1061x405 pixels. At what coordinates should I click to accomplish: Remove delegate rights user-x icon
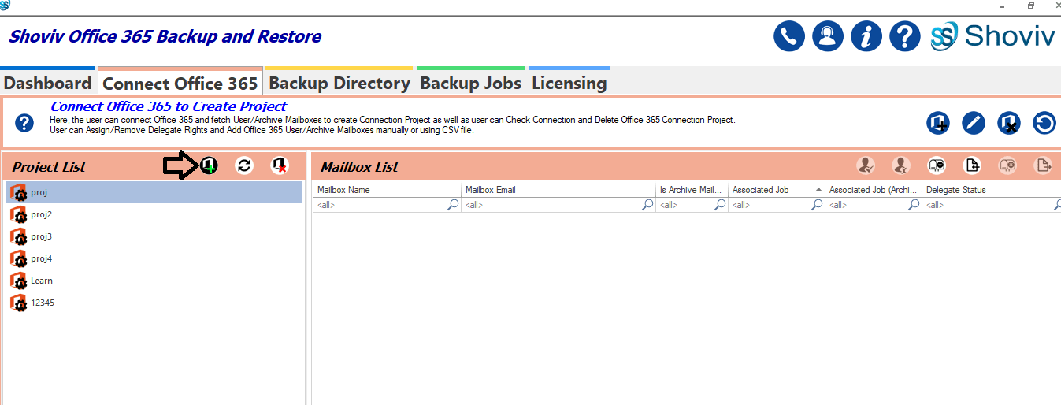point(901,165)
